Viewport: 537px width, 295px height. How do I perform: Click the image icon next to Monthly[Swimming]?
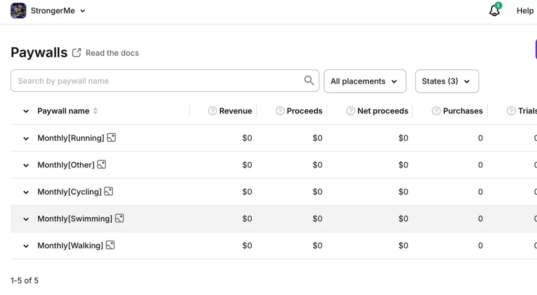pos(120,218)
